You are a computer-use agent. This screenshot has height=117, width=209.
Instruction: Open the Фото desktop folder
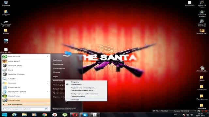(x=202, y=78)
